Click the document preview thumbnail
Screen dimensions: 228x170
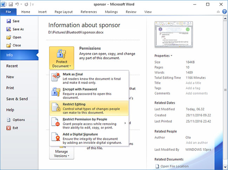pos(174,34)
